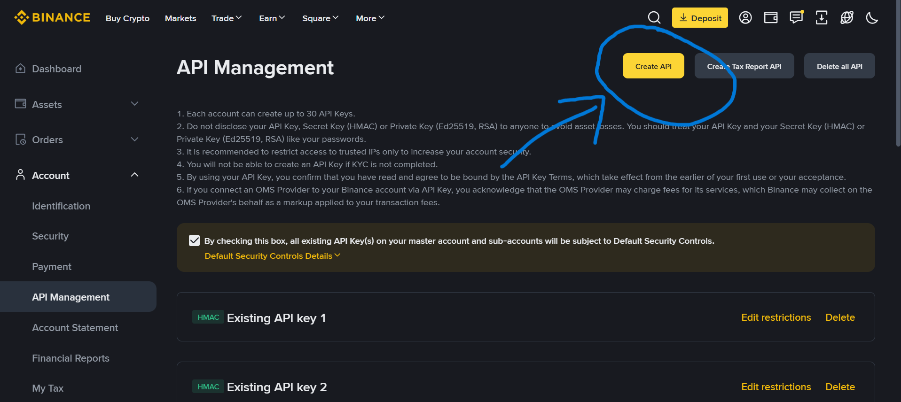
Task: Click the Existing API key 2 title
Action: 277,387
